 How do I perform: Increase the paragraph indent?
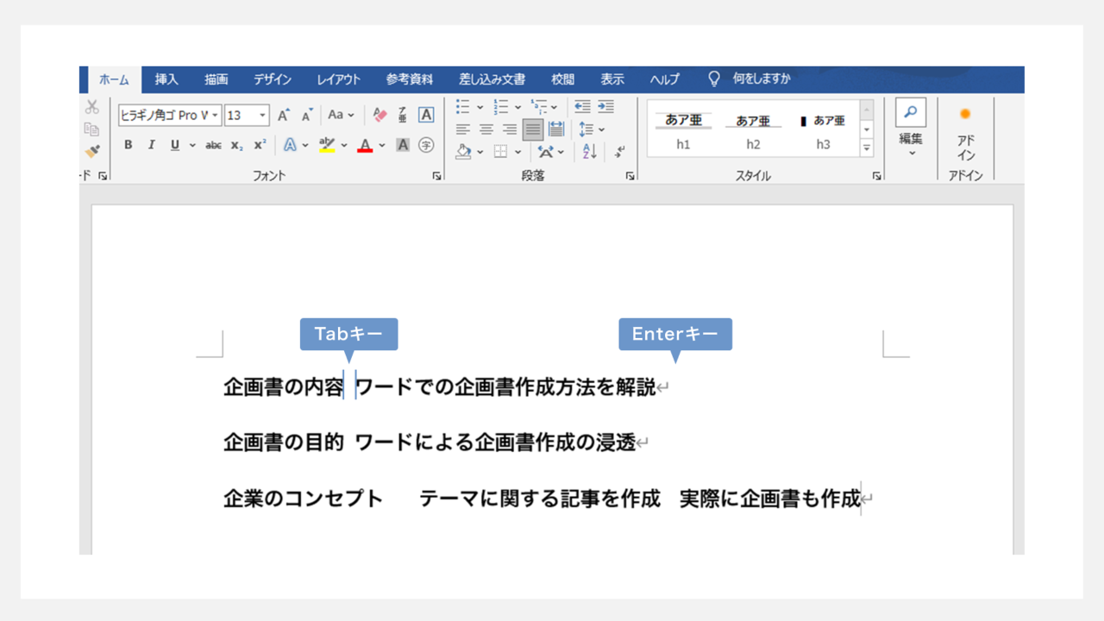(606, 107)
